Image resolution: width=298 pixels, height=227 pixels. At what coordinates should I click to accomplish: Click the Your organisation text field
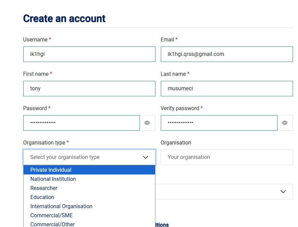[227, 157]
